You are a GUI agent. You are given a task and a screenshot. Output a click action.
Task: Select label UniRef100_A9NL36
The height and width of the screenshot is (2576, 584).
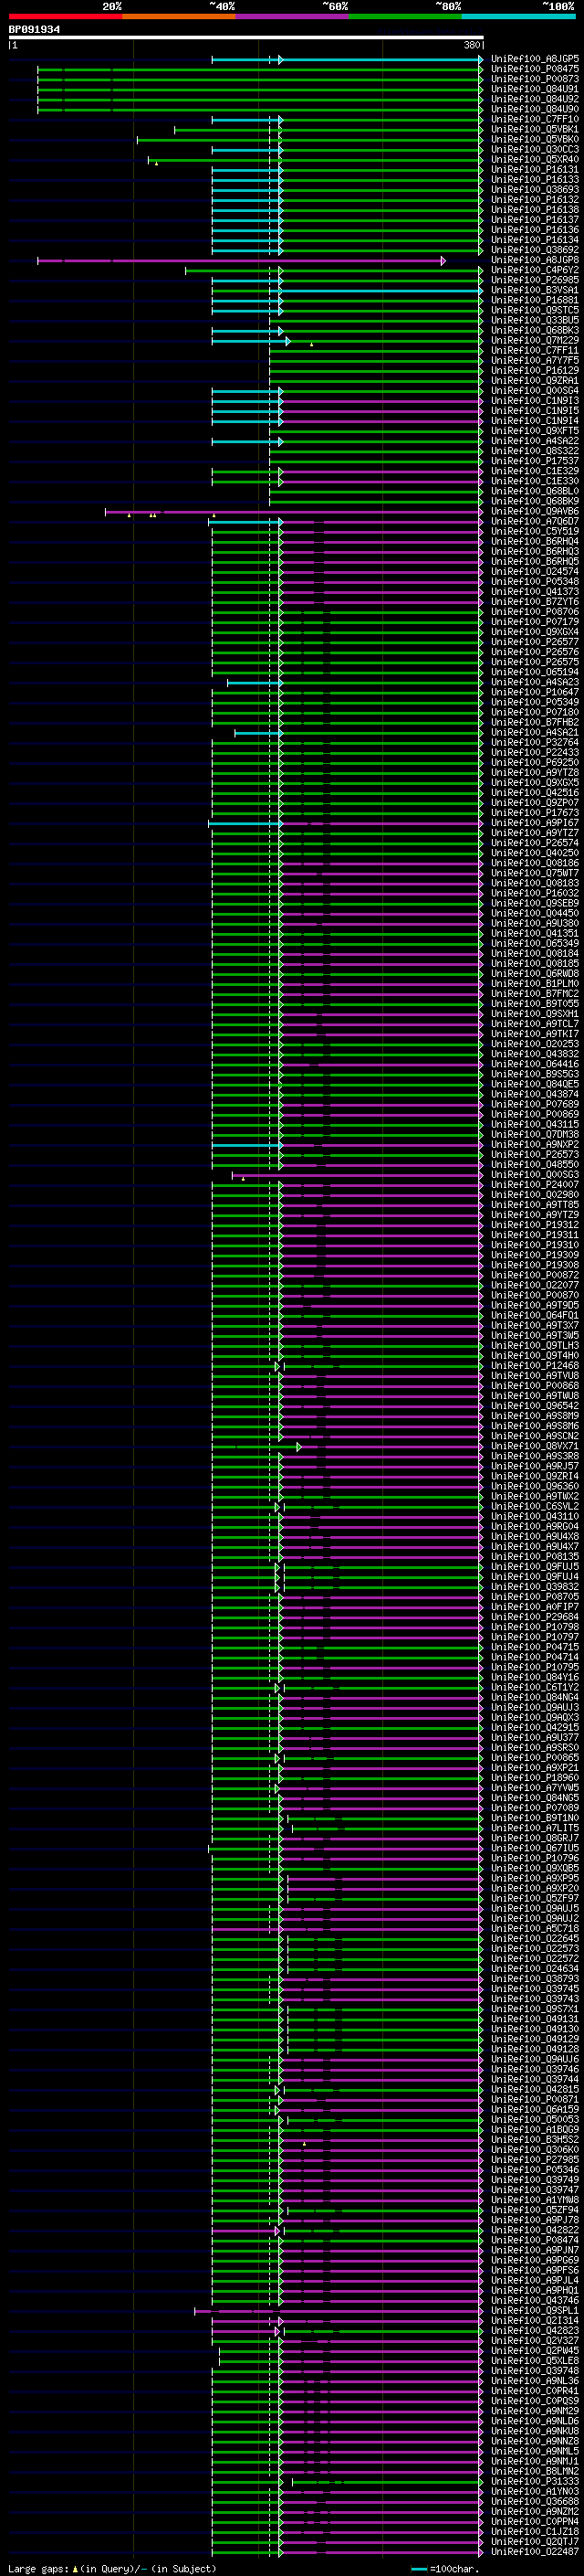pyautogui.click(x=534, y=2380)
